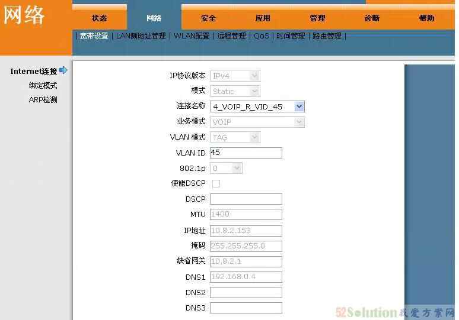
Task: Open ARP检测 in the sidebar
Action: coord(43,100)
